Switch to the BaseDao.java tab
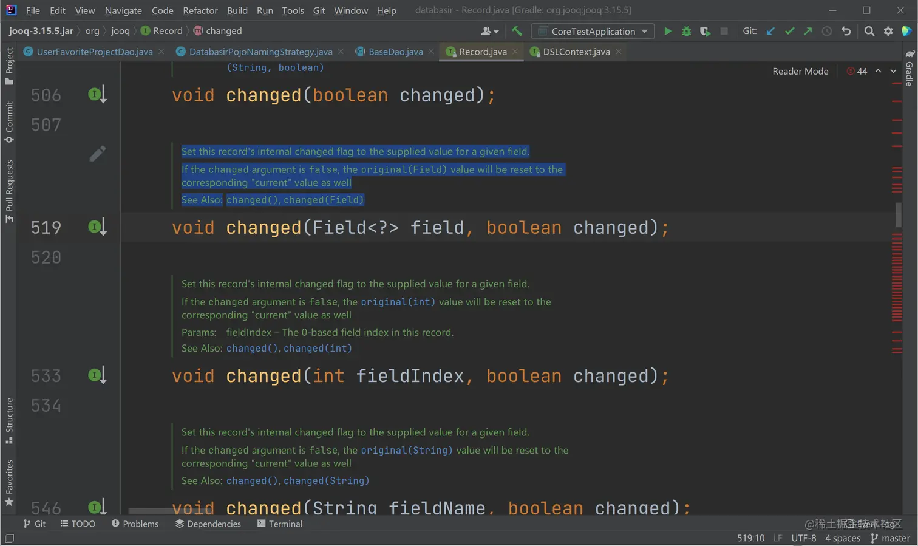Viewport: 918px width, 546px height. (x=395, y=52)
